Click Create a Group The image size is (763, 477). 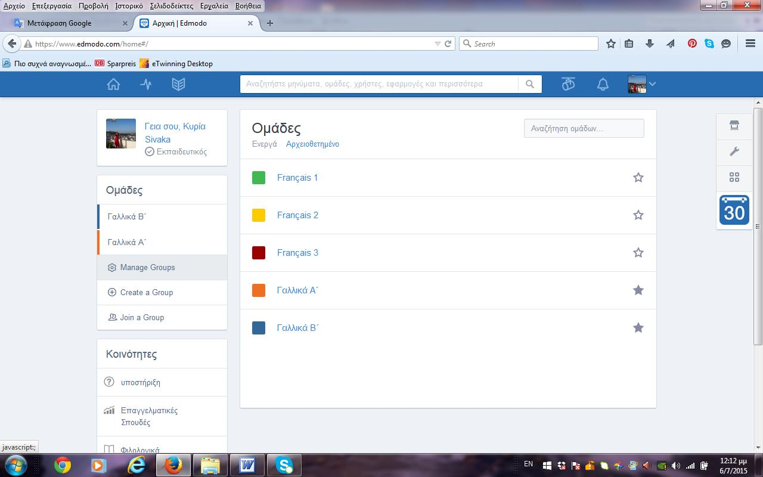(162, 292)
